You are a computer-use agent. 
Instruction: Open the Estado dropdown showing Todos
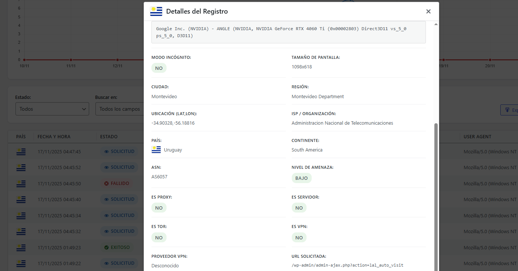tap(52, 109)
